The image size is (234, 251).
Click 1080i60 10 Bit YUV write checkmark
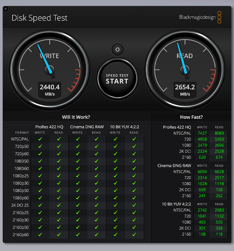click(116, 168)
